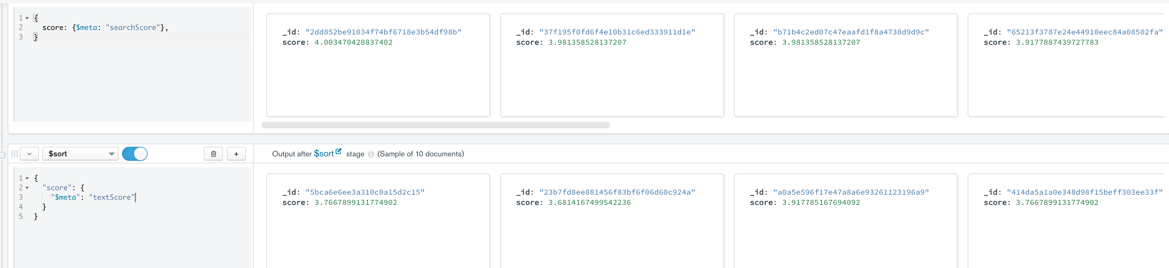Click the info icon beside stage label
The width and height of the screenshot is (1169, 268).
point(371,154)
